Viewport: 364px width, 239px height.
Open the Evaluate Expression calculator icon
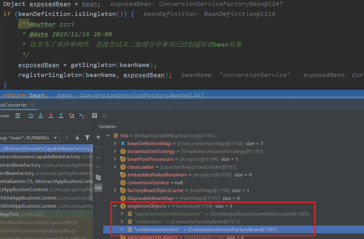95,115
